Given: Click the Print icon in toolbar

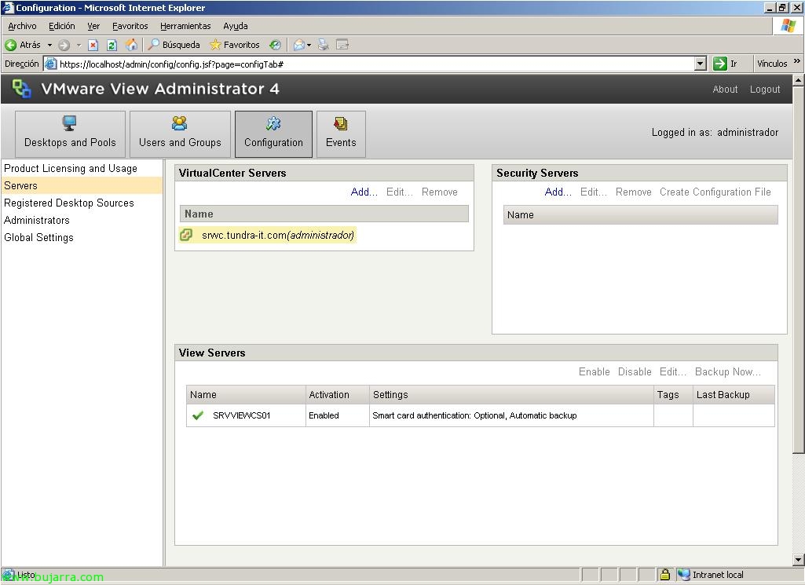Looking at the screenshot, I should pyautogui.click(x=324, y=46).
